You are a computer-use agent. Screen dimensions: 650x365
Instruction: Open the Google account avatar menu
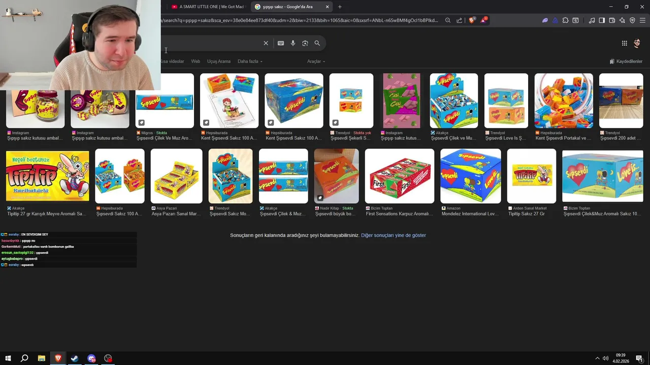637,43
